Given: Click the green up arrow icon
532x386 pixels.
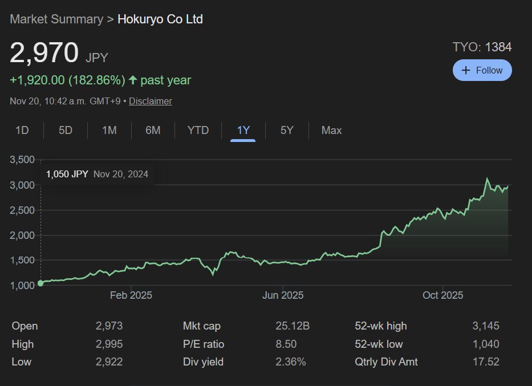Looking at the screenshot, I should tap(133, 80).
